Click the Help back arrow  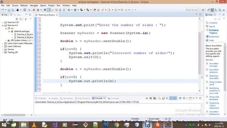pos(215,19)
